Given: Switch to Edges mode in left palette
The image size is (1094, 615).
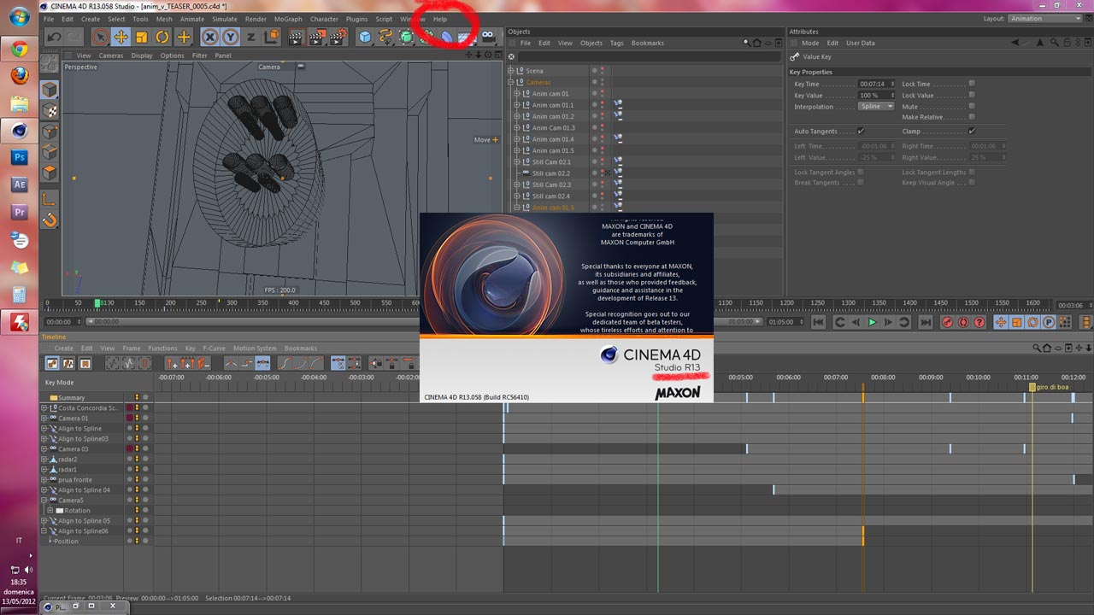Looking at the screenshot, I should click(x=50, y=152).
